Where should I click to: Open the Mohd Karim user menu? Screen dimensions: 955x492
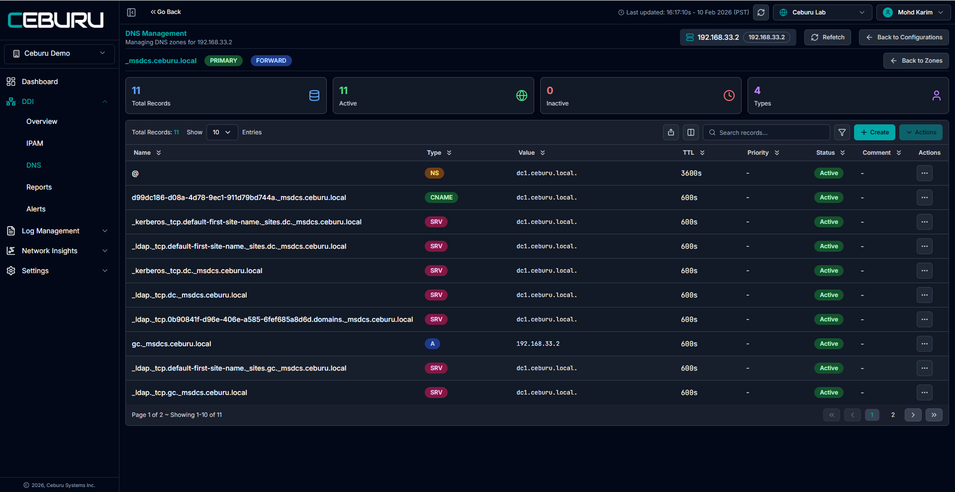click(x=913, y=12)
